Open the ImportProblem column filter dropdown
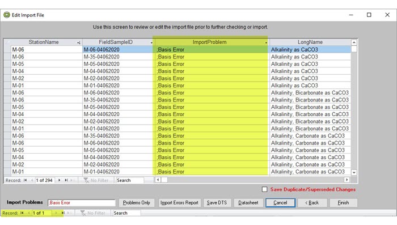Viewport: 397px width, 225px height. (x=266, y=43)
